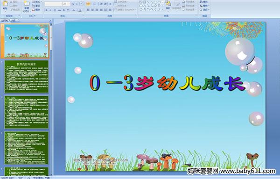Expand the Select dropdown in Editing group
Screen dimensions: 280x179
click(x=205, y=10)
